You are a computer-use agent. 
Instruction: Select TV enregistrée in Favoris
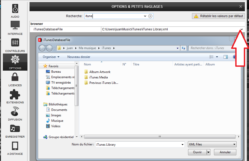tap(58, 83)
